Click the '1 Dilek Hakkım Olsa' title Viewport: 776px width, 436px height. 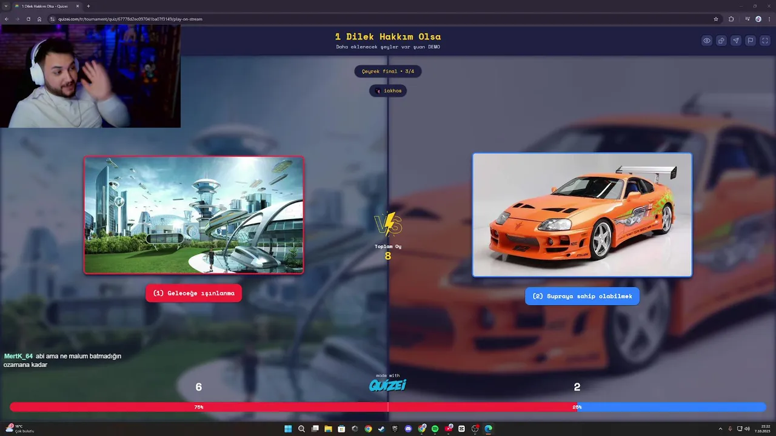[x=388, y=36]
